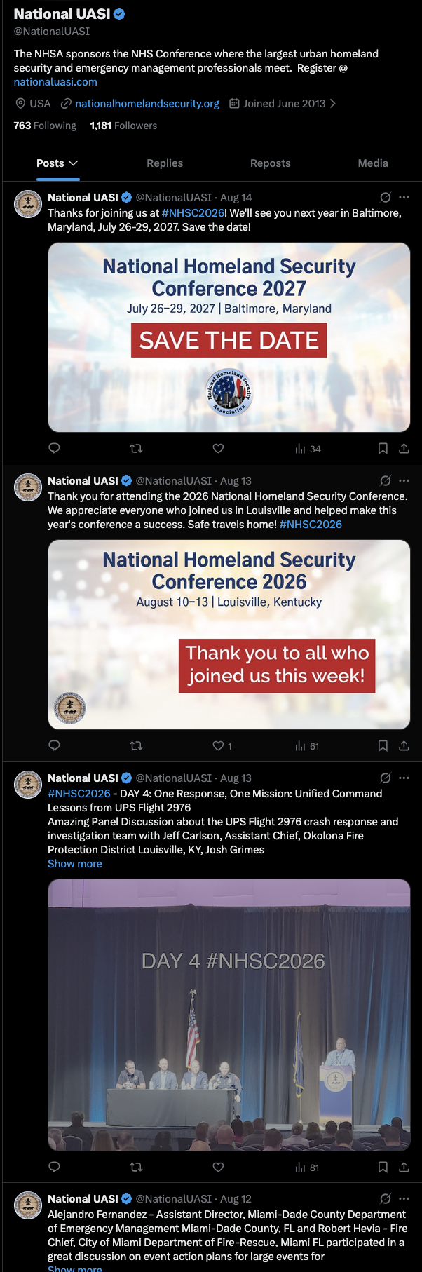Open the three-dot menu on the Aug 14 post

pyautogui.click(x=404, y=197)
